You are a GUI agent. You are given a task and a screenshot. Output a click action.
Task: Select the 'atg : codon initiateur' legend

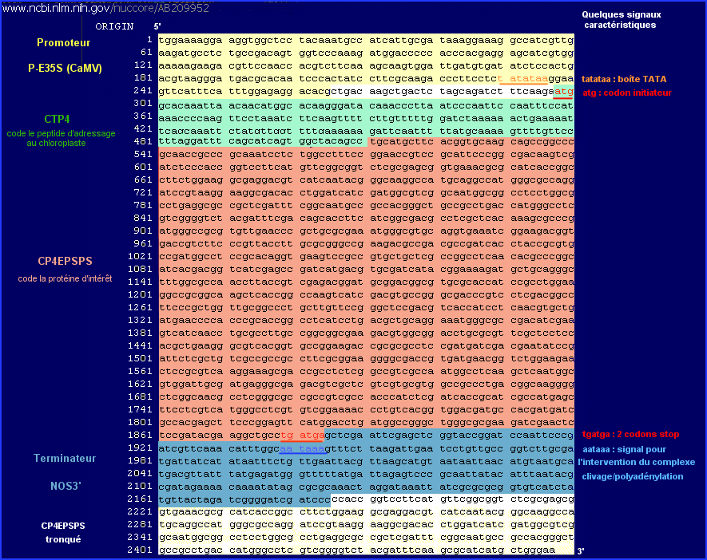click(x=623, y=92)
